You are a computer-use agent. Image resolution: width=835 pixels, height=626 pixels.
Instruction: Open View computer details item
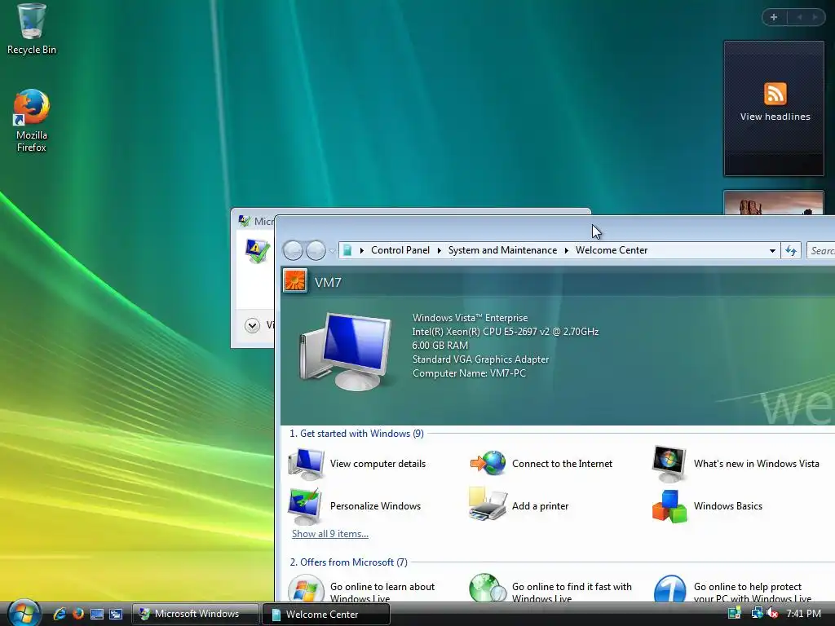[358, 464]
